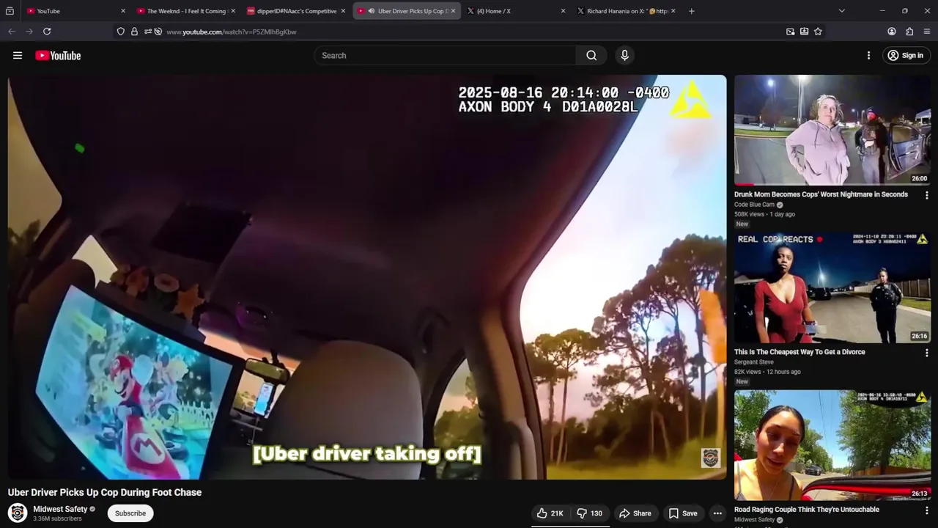
Task: Save the video to a playlist
Action: pyautogui.click(x=683, y=513)
